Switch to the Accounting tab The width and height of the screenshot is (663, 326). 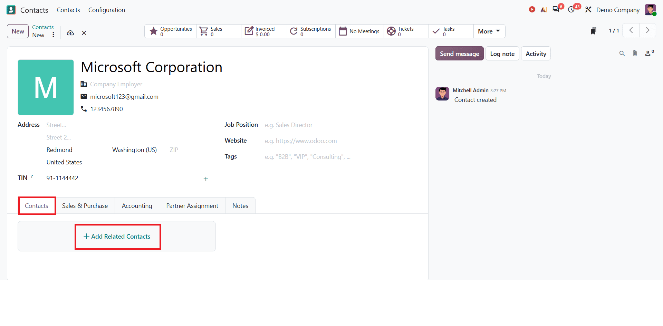(137, 206)
